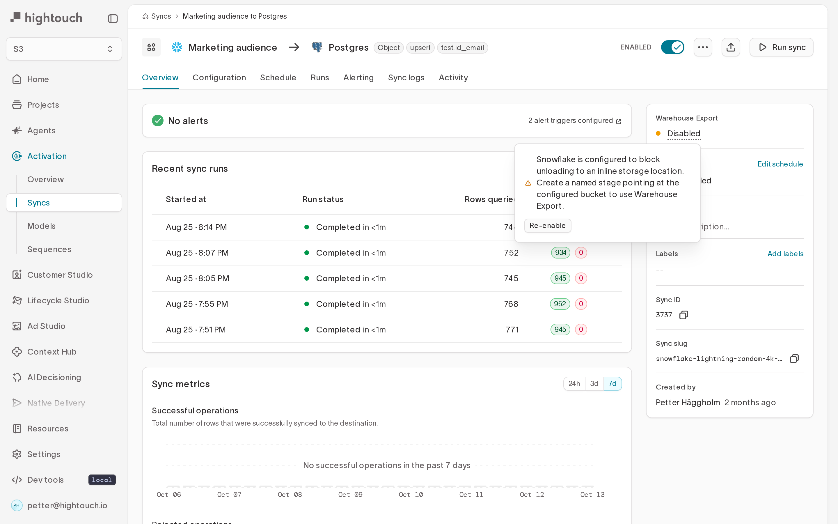The width and height of the screenshot is (838, 524).
Task: Open alert triggers external link icon
Action: coord(618,121)
